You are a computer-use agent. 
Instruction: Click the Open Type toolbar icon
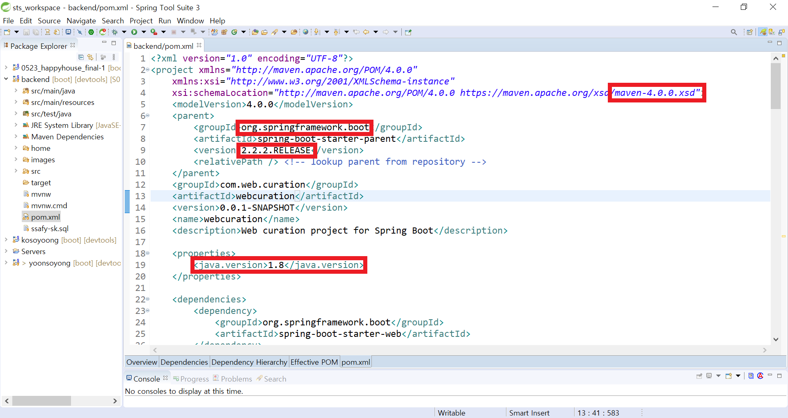pos(255,32)
